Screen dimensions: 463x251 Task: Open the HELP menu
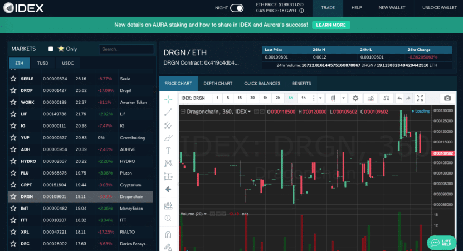click(357, 8)
